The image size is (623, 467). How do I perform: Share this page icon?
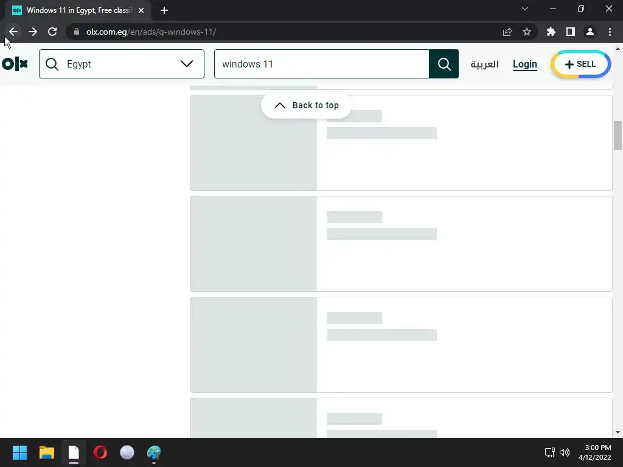[x=507, y=32]
